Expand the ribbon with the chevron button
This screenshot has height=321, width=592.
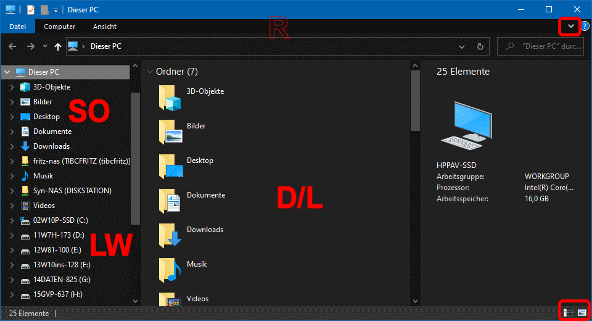[570, 27]
